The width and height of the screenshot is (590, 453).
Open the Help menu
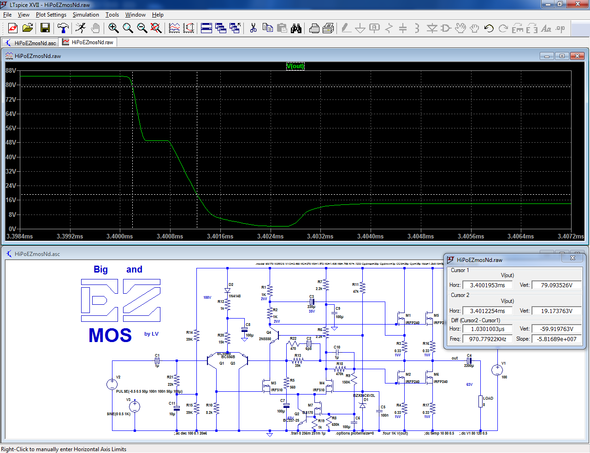point(158,15)
